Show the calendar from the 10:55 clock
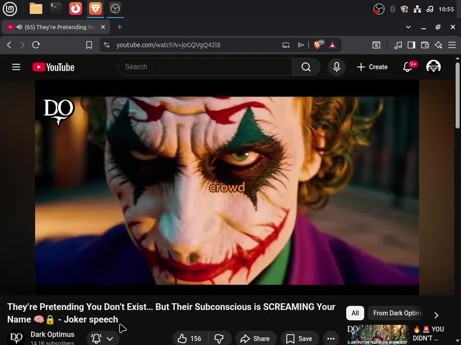Screen dimensions: 461x345 coord(446,9)
